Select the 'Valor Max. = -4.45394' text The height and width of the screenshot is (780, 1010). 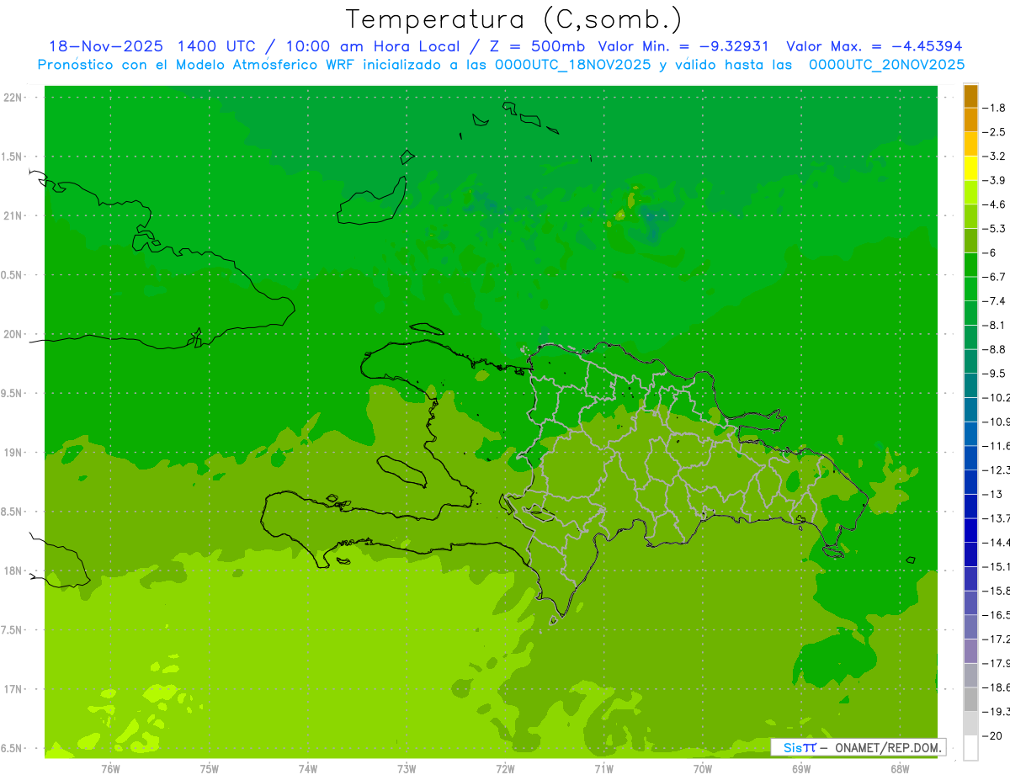(x=874, y=46)
